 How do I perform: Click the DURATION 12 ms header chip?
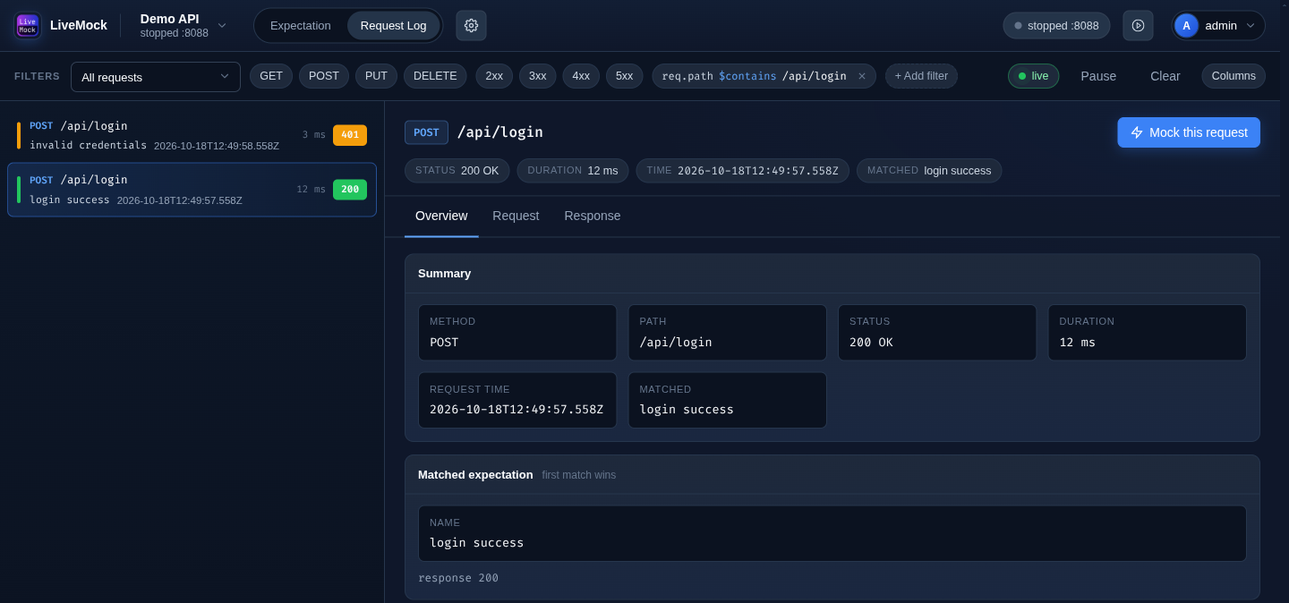point(573,171)
